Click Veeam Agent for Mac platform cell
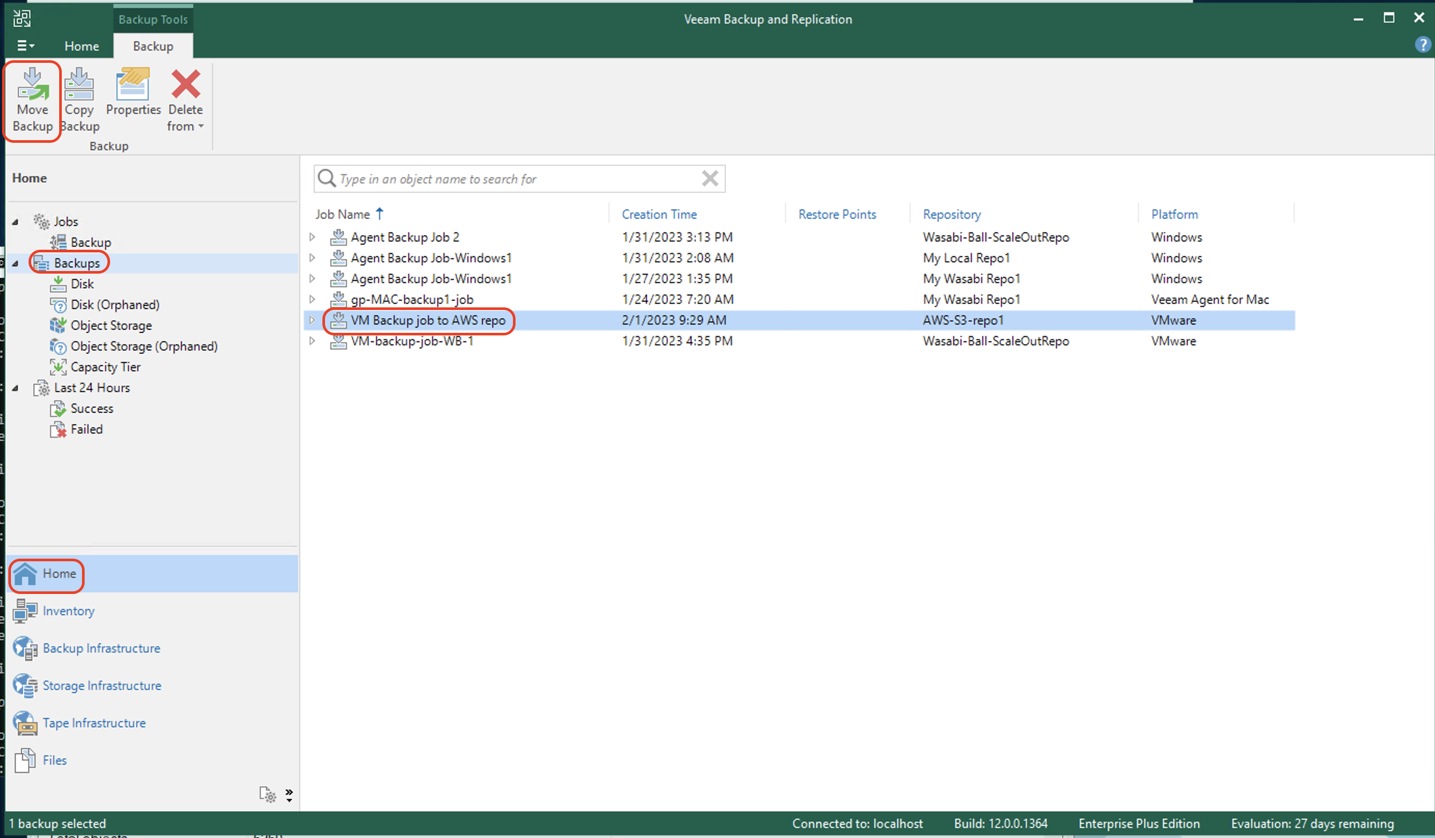The height and width of the screenshot is (838, 1435). pos(1210,300)
